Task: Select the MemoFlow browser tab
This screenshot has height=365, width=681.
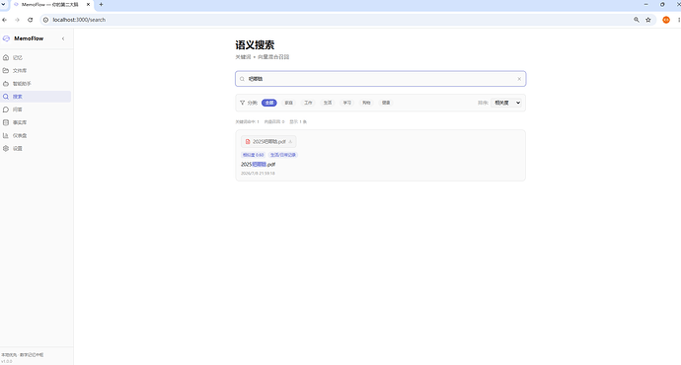Action: click(51, 5)
